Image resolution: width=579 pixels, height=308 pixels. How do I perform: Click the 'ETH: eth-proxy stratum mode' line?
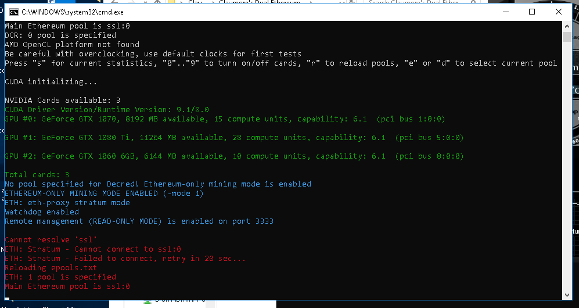67,202
